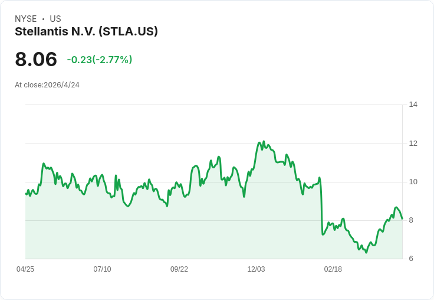
Task: Click the 6 y-axis price label
Action: (411, 259)
